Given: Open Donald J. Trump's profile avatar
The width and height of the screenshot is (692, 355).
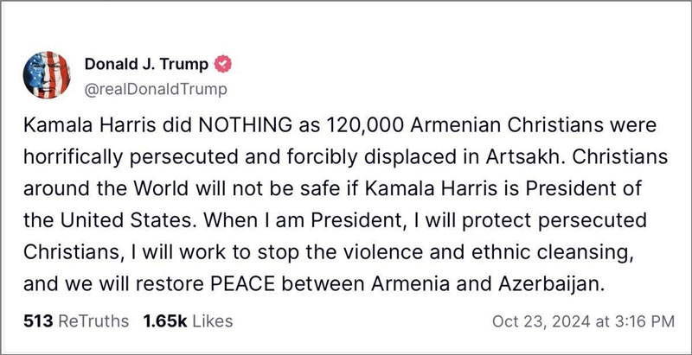Looking at the screenshot, I should click(47, 75).
